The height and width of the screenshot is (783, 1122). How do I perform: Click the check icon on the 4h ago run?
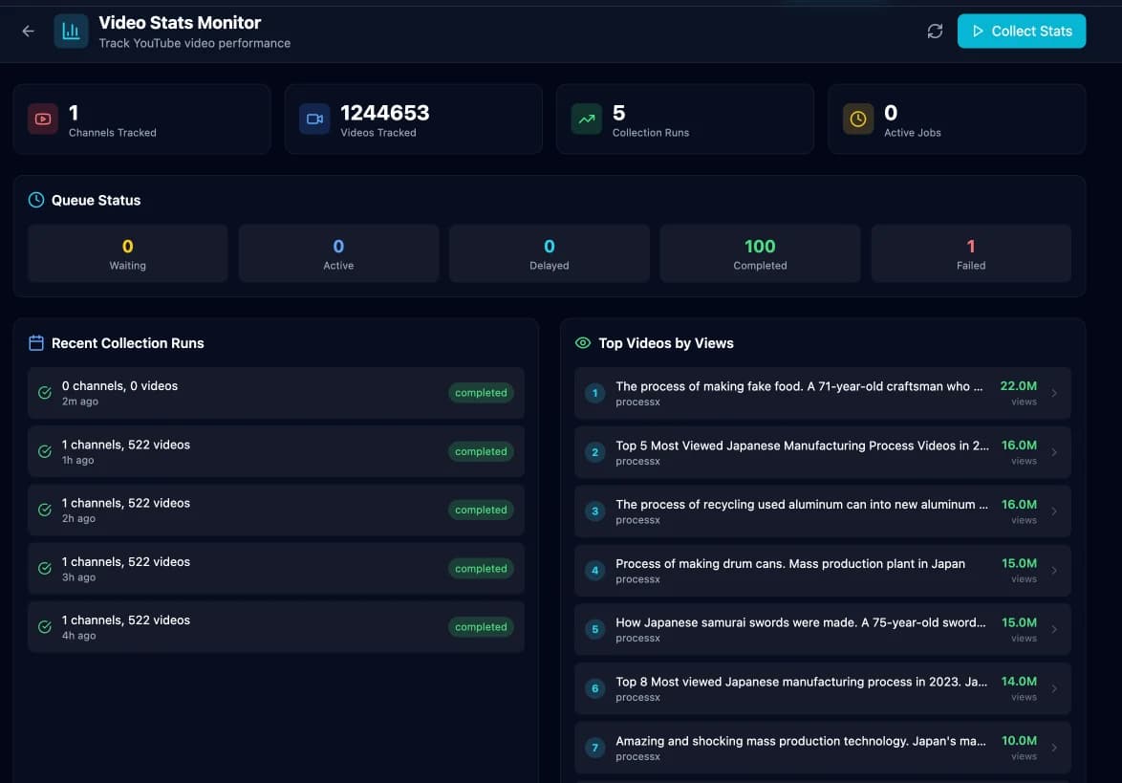(44, 627)
